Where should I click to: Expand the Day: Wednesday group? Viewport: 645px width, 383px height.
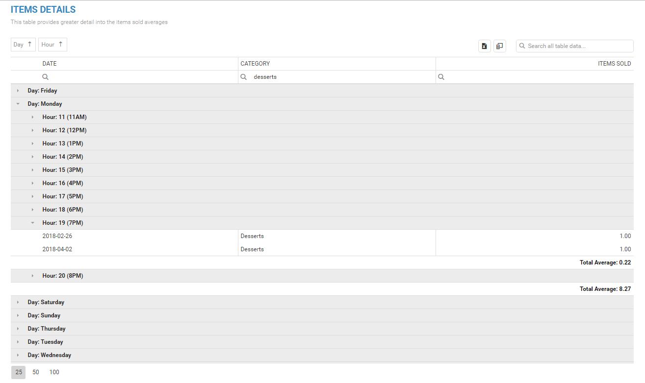[18, 355]
